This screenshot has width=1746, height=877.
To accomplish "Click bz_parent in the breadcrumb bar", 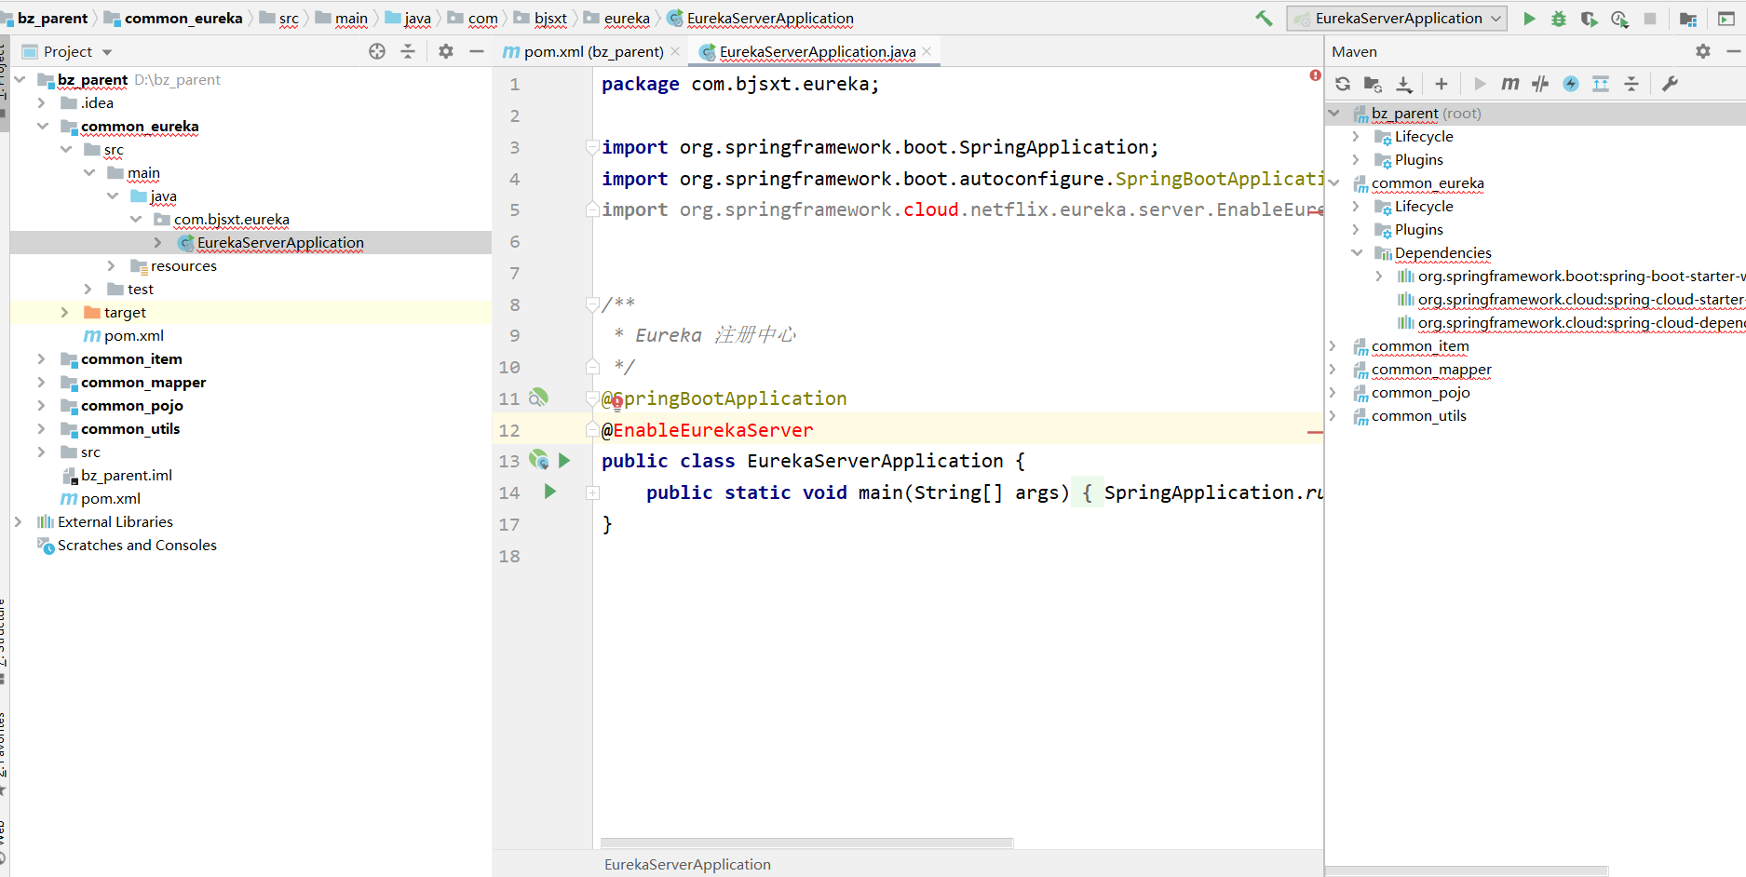I will (52, 18).
